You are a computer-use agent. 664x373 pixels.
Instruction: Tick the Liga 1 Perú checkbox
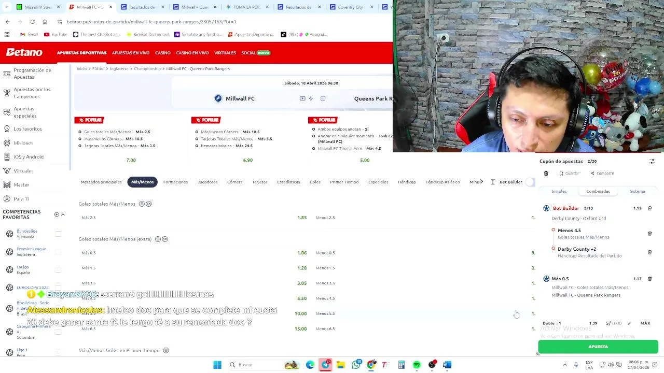pyautogui.click(x=58, y=353)
